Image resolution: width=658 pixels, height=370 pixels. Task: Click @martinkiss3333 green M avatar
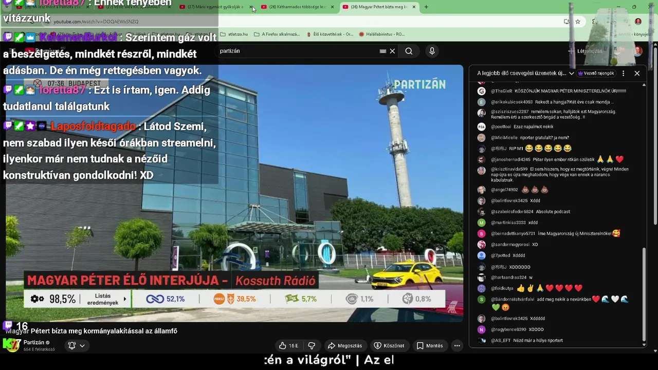[x=481, y=223]
